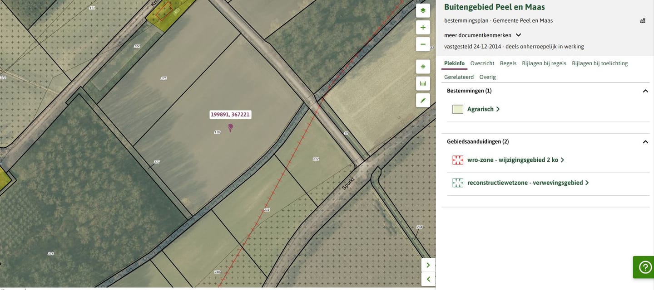The height and width of the screenshot is (290, 654).
Task: Center map on my location
Action: coord(423,67)
